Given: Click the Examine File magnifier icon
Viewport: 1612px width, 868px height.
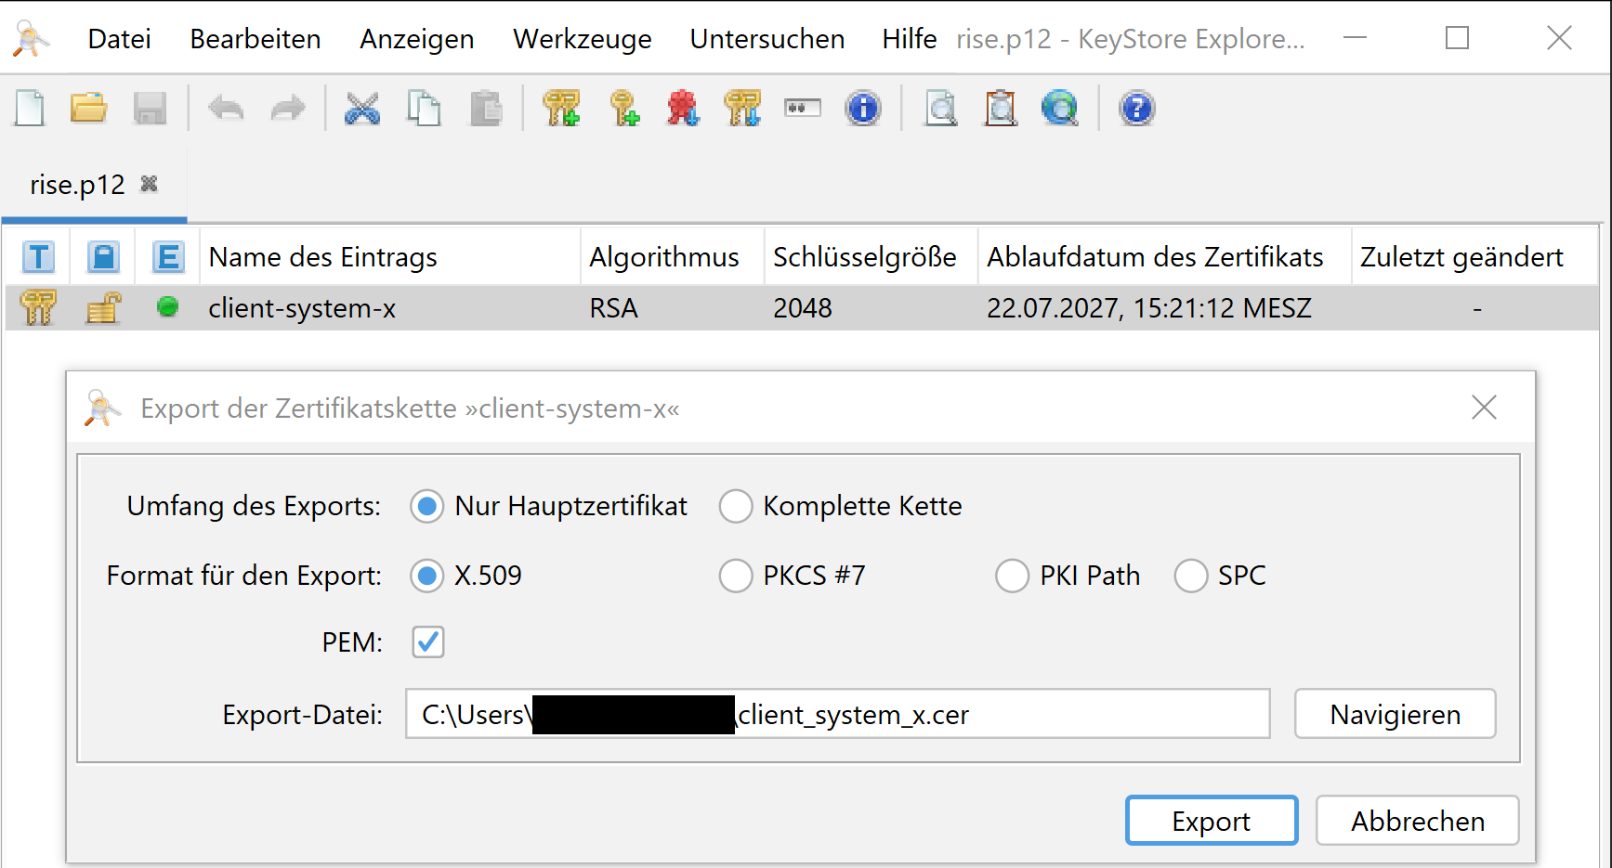Looking at the screenshot, I should point(941,109).
